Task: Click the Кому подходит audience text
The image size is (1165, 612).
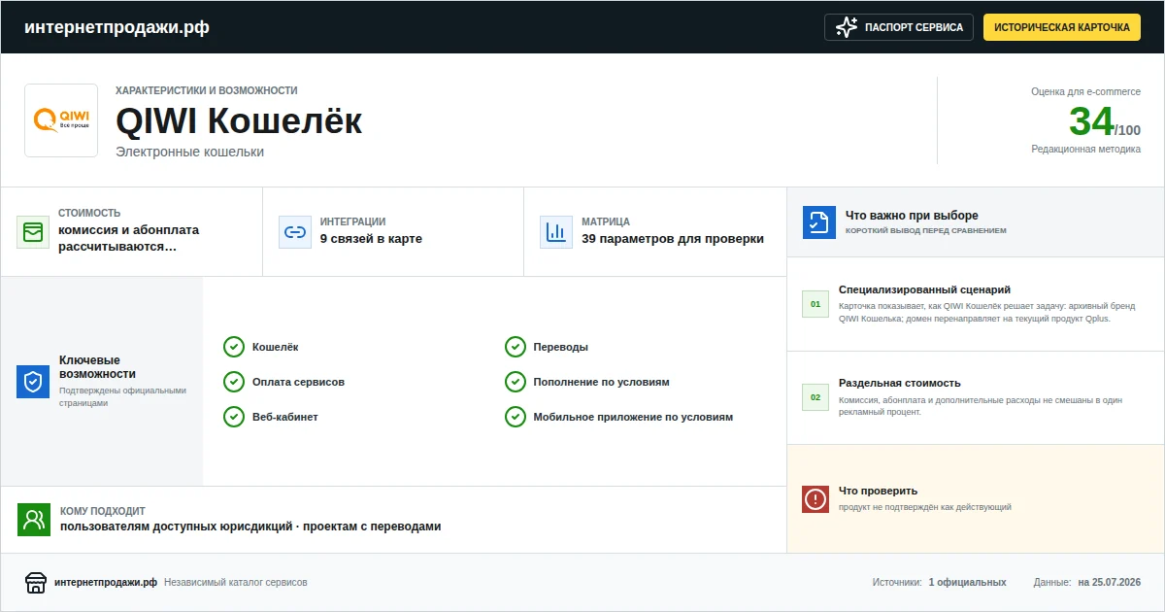Action: 250,527
